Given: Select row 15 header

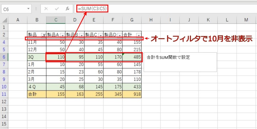Looking at the screenshot, I should tap(4, 124).
